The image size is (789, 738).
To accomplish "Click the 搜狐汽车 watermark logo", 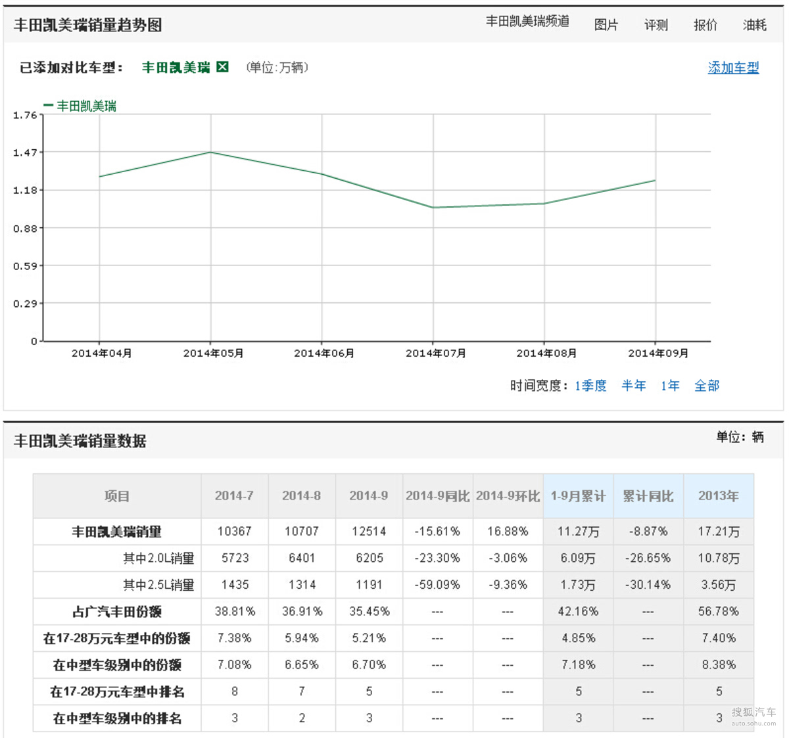I will [x=753, y=715].
